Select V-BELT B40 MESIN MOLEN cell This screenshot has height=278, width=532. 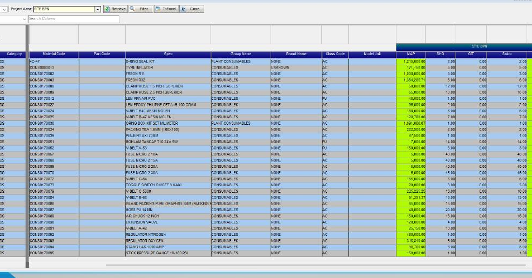[x=169, y=111]
